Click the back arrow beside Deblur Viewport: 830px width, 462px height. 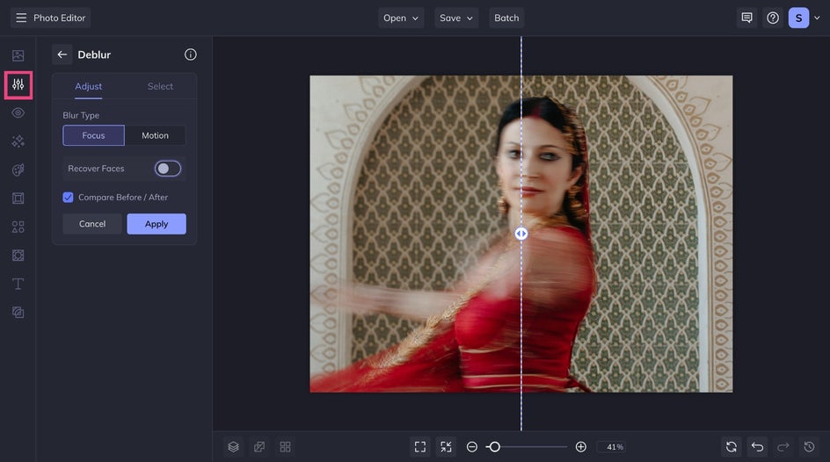62,54
